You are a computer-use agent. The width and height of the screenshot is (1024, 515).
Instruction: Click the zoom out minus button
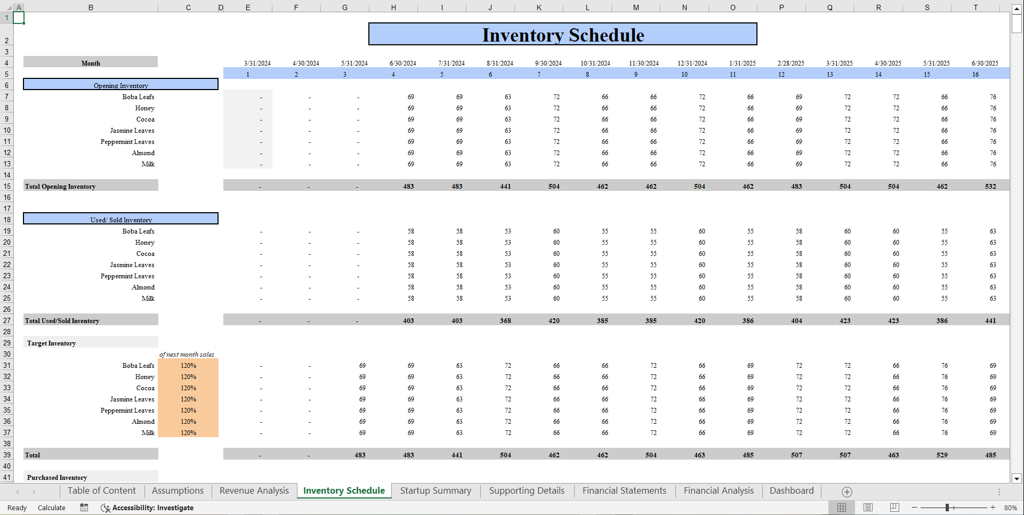(915, 508)
